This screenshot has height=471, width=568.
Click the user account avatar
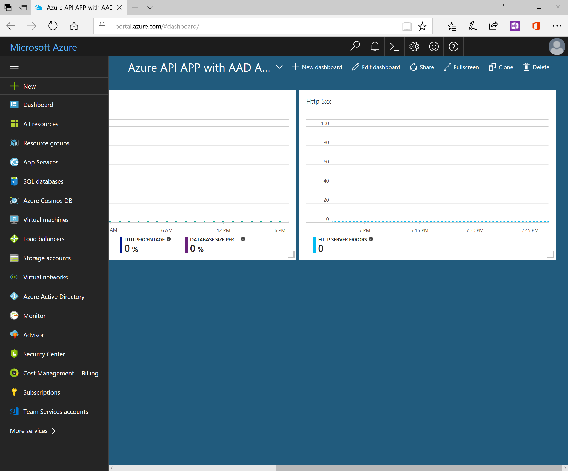(x=556, y=47)
